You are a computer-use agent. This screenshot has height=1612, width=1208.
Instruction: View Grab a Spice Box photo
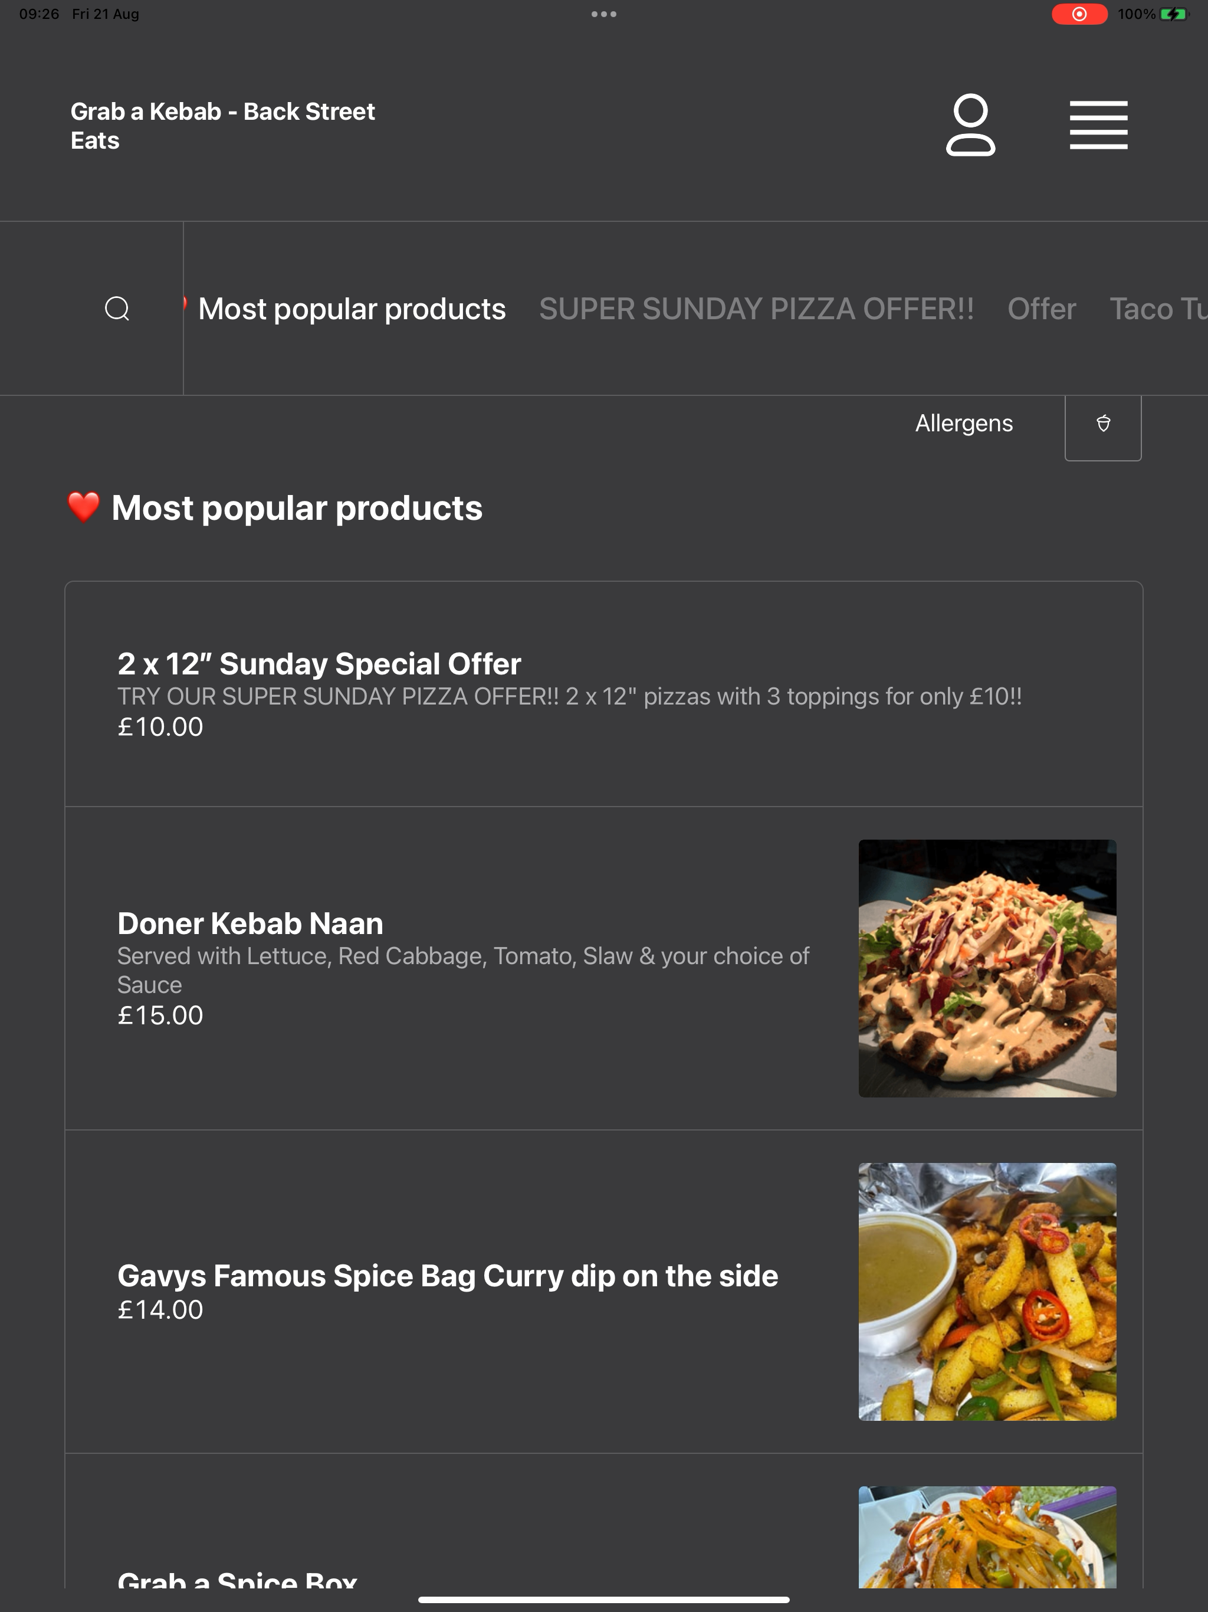coord(986,1537)
